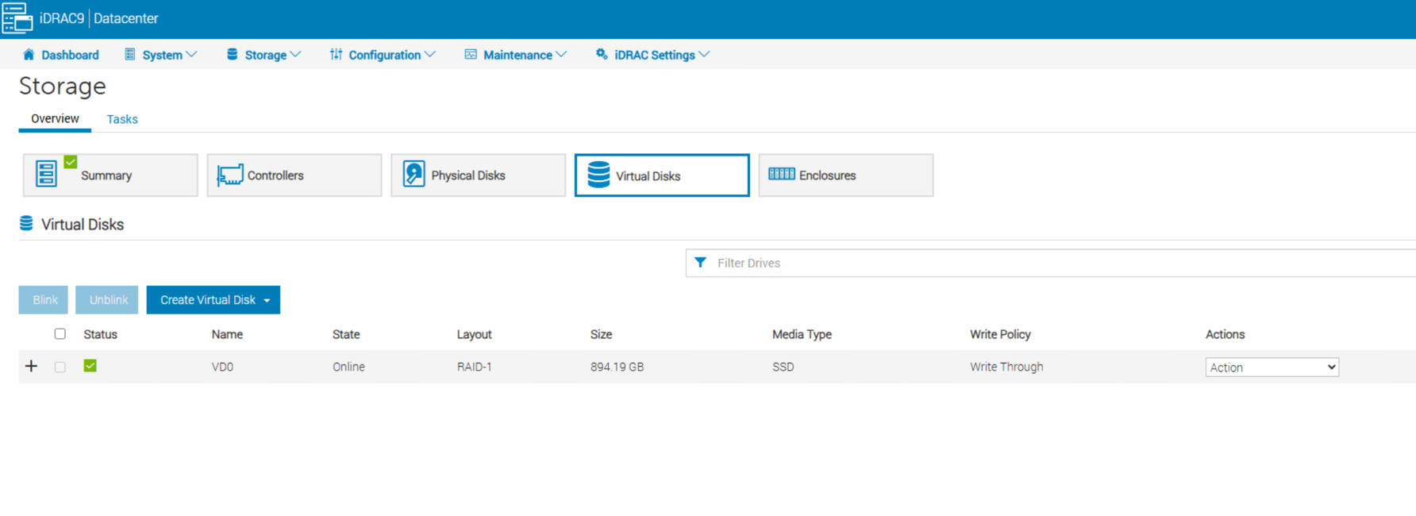Check the select-all checkbox in table header
Screen dimensions: 1416x516
tap(60, 334)
